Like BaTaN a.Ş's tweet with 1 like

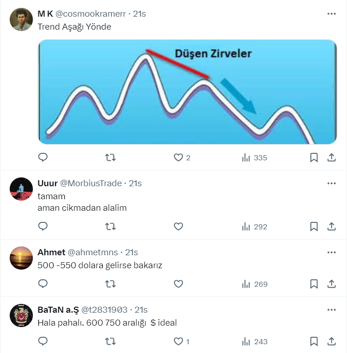pos(179,341)
